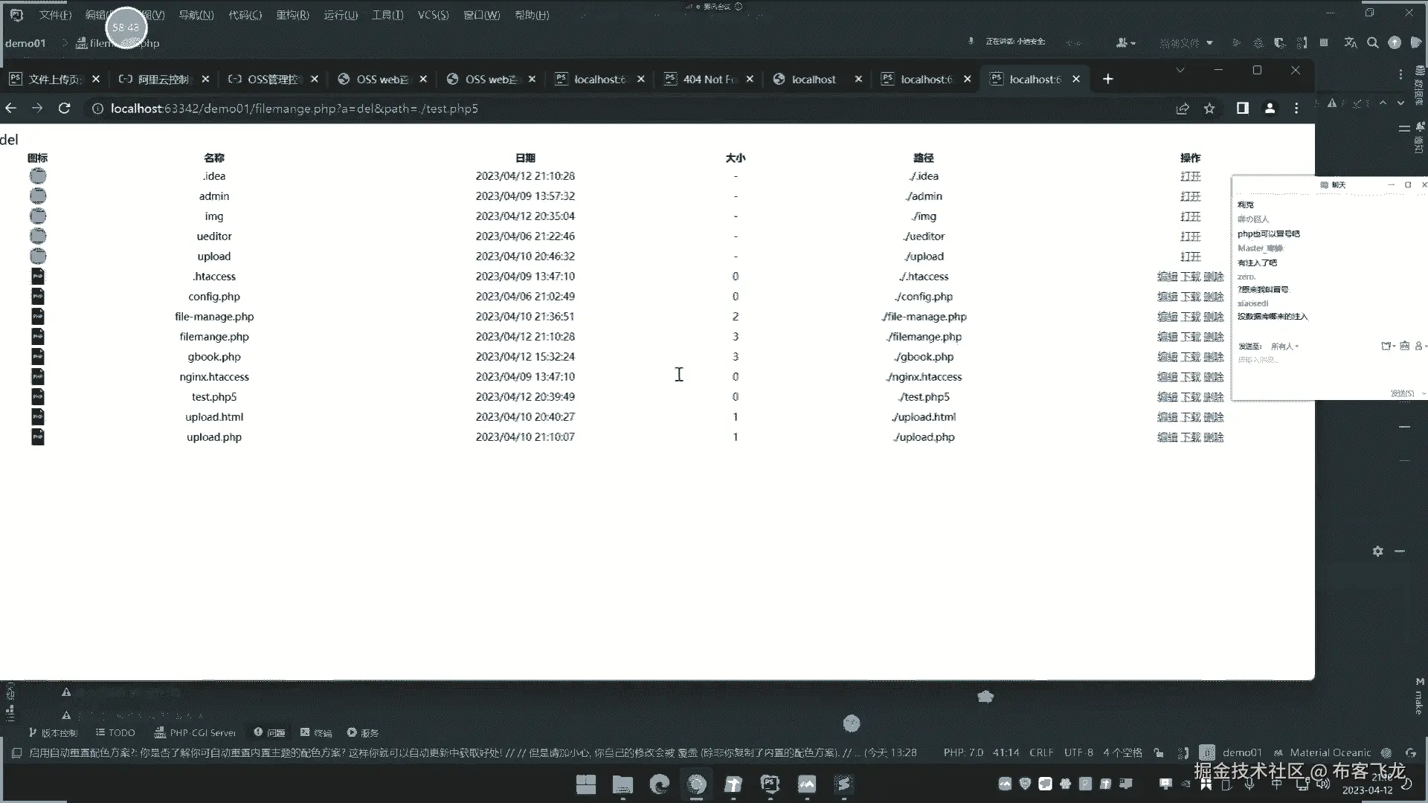Click the share page icon in address bar

pyautogui.click(x=1183, y=109)
